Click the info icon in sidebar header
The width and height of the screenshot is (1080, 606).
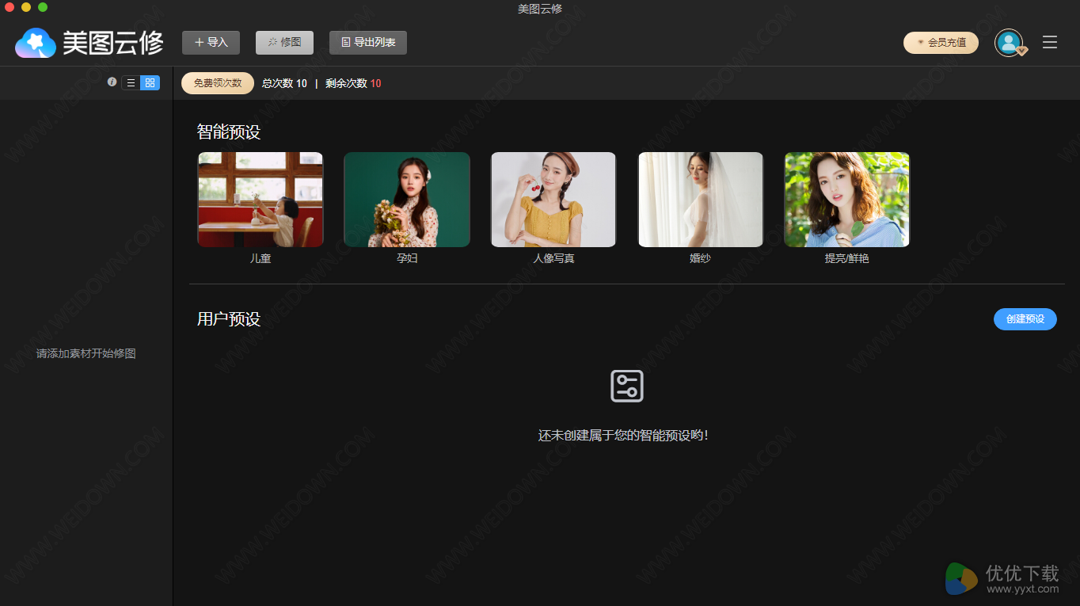[112, 82]
